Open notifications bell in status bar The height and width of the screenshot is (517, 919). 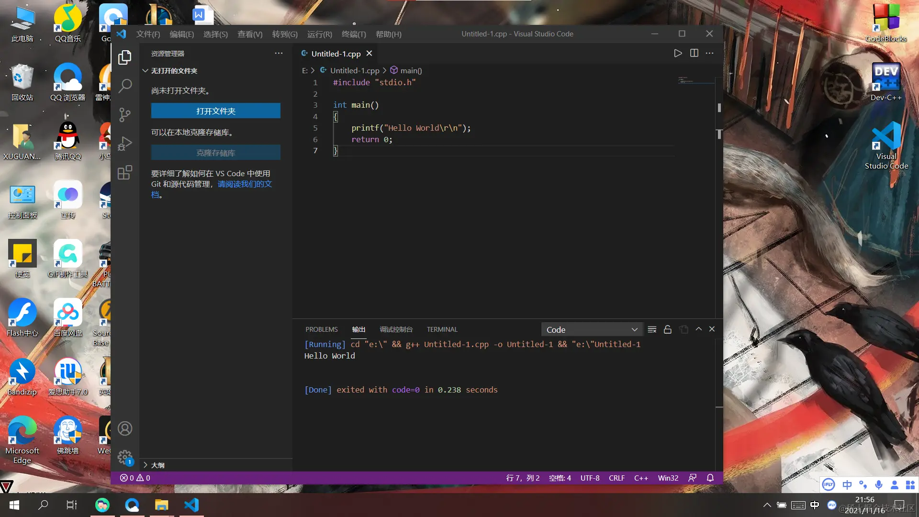pyautogui.click(x=710, y=478)
